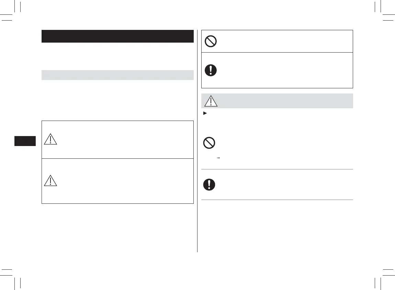Image resolution: width=395 pixels, height=290 pixels.
Task: Click the horizontal rule below the lower exclamation circle
Action: (x=276, y=200)
